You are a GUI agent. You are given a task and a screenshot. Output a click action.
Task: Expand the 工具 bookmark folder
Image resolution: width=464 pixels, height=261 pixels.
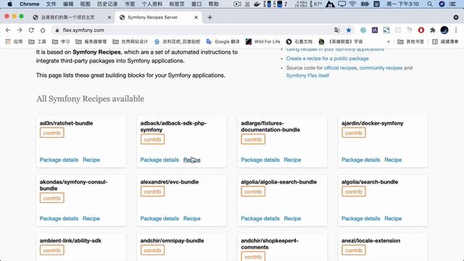(37, 41)
